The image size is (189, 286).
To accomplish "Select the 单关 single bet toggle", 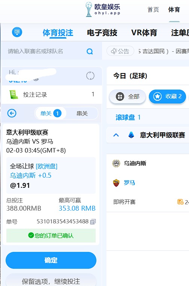I will point(51,114).
